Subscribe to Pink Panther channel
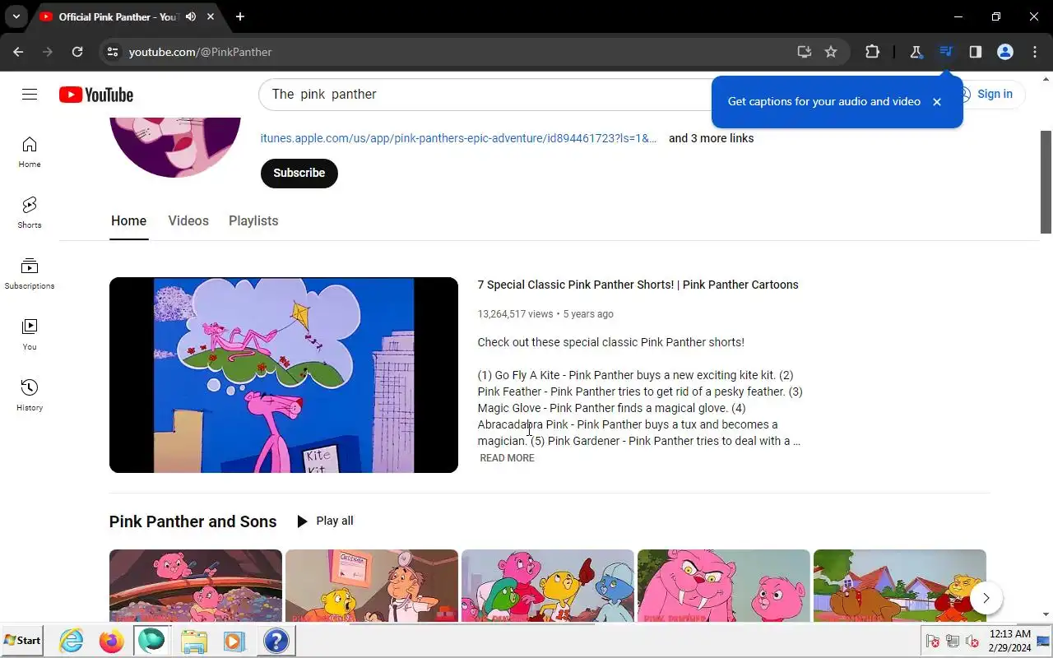This screenshot has height=658, width=1053. point(299,173)
